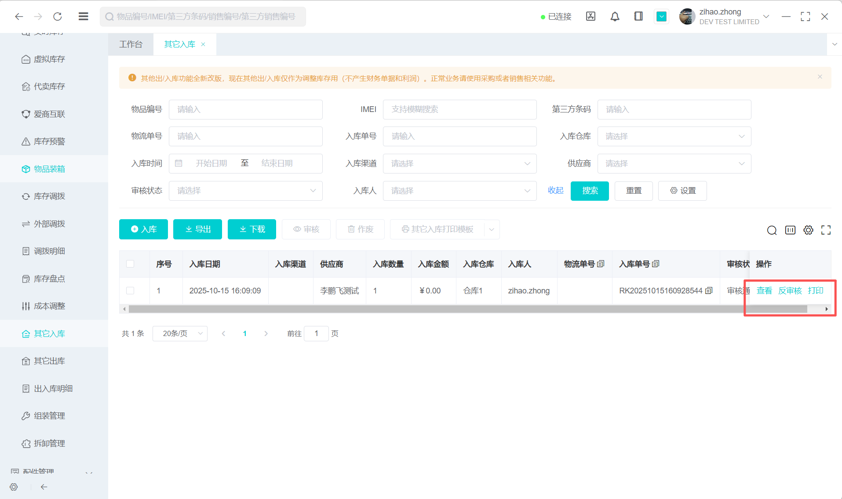Open 其它出库 in the sidebar
This screenshot has width=842, height=499.
[x=49, y=361]
